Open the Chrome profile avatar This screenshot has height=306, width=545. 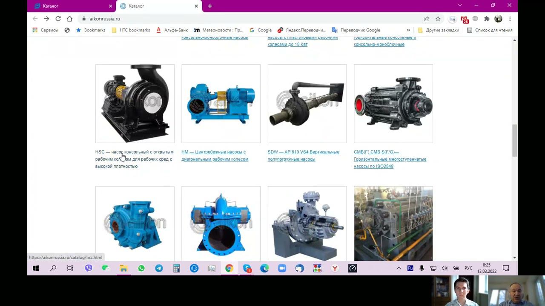[498, 19]
